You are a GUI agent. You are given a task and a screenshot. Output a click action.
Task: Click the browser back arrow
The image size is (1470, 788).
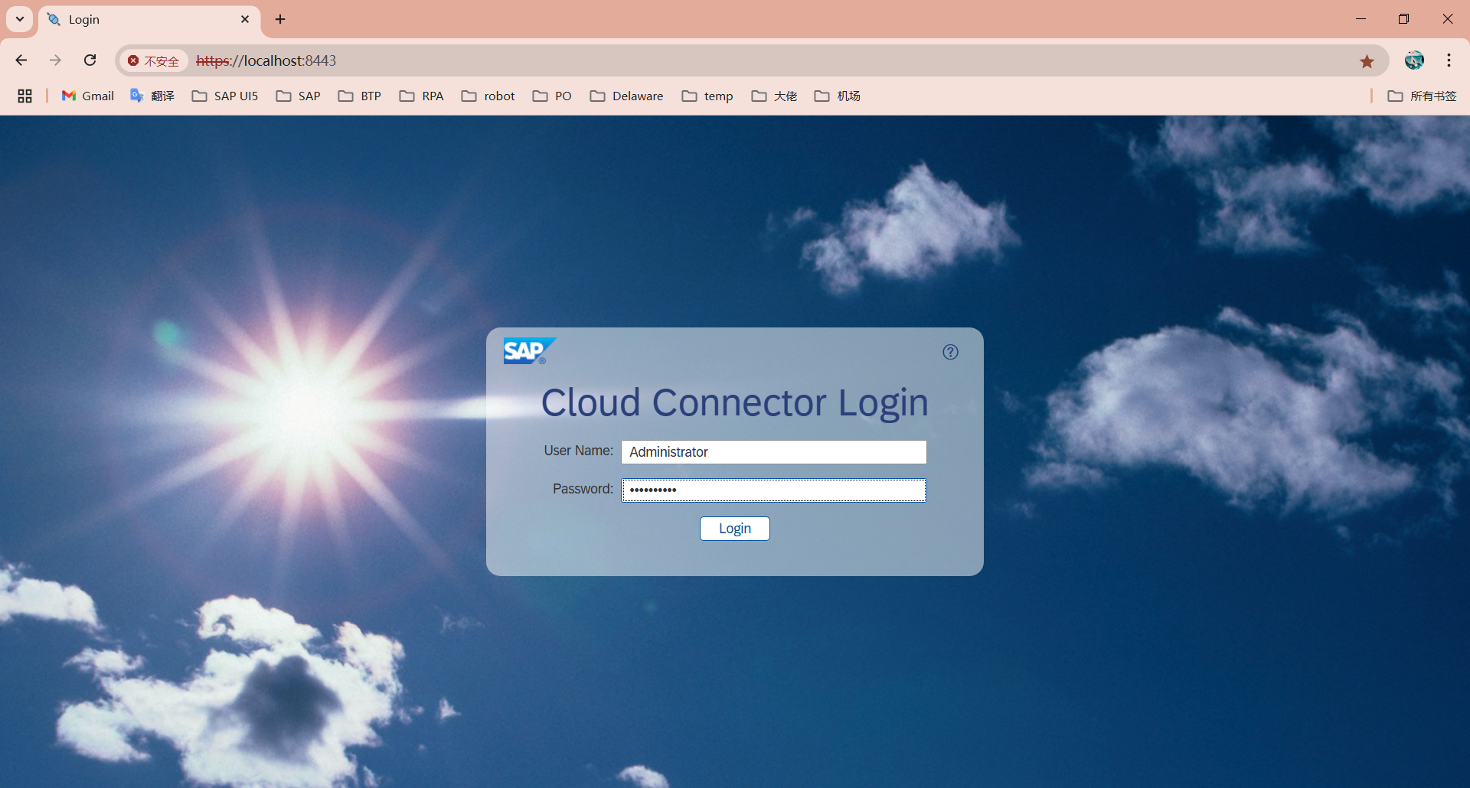pos(21,60)
